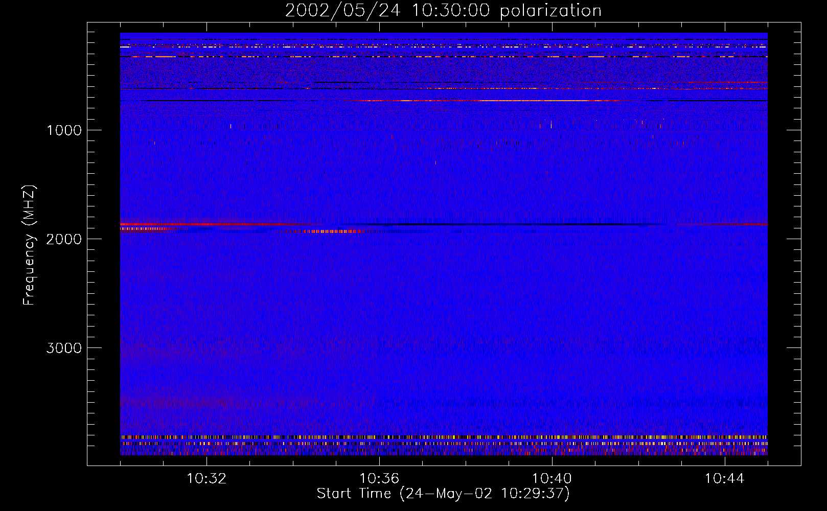
Task: Select the 1000 frequency axis label
Action: 64,130
